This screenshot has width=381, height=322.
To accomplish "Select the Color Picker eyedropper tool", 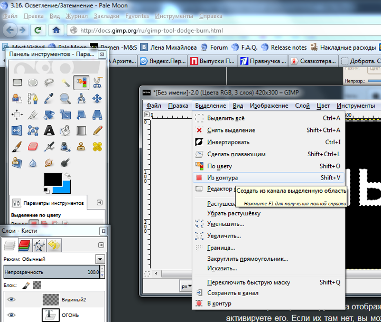I will click(x=49, y=99).
